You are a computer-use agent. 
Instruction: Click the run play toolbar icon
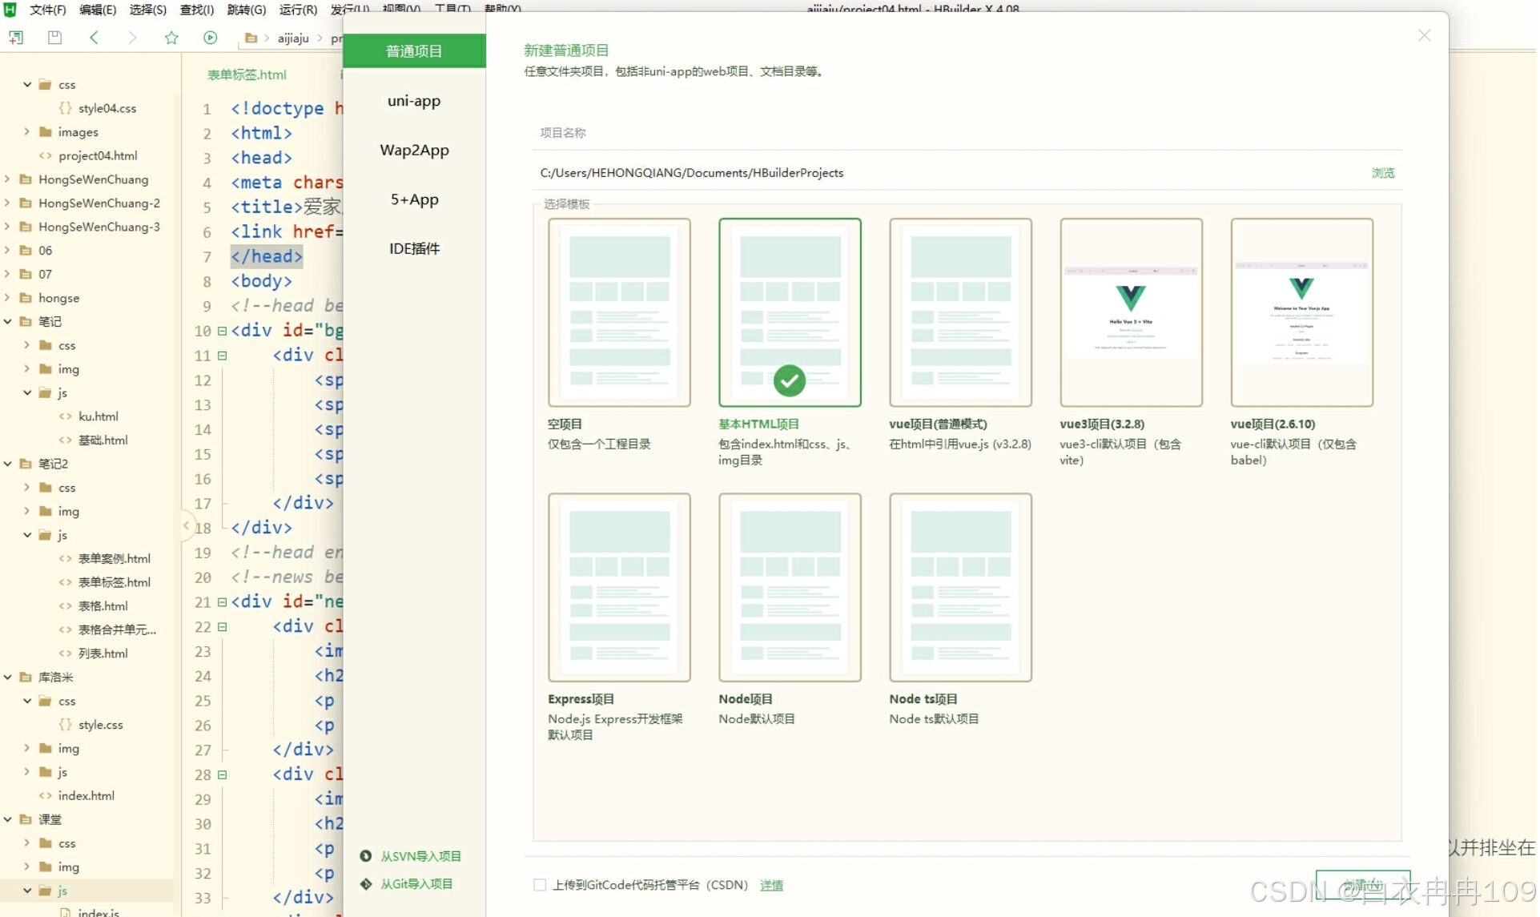point(211,38)
